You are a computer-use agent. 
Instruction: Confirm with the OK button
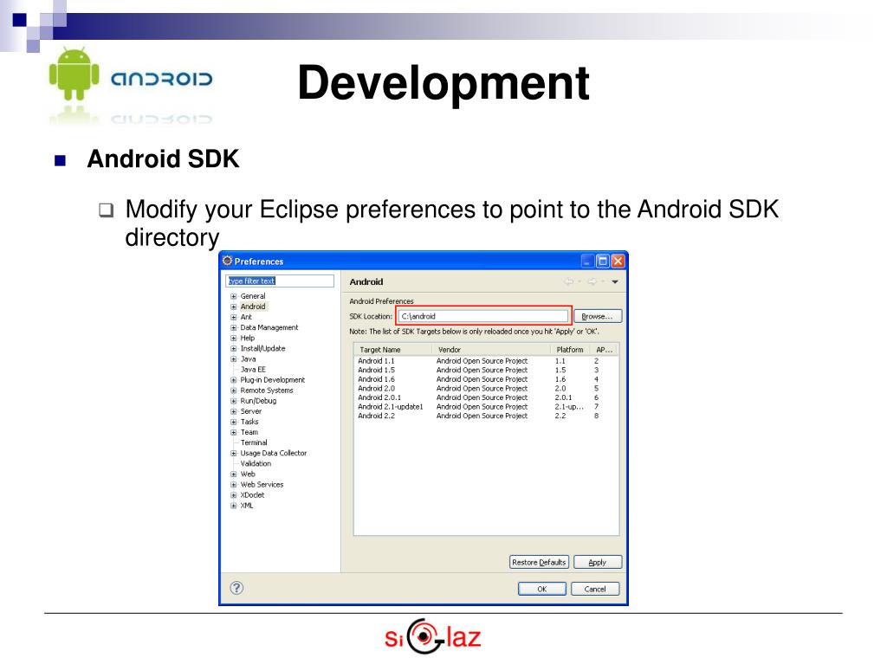tap(542, 589)
